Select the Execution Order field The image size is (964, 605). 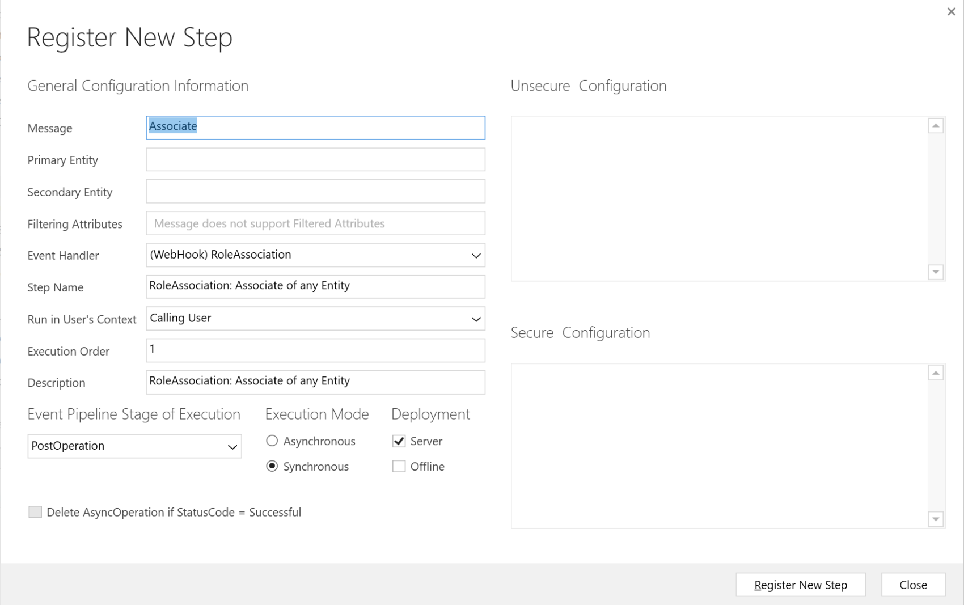tap(315, 350)
